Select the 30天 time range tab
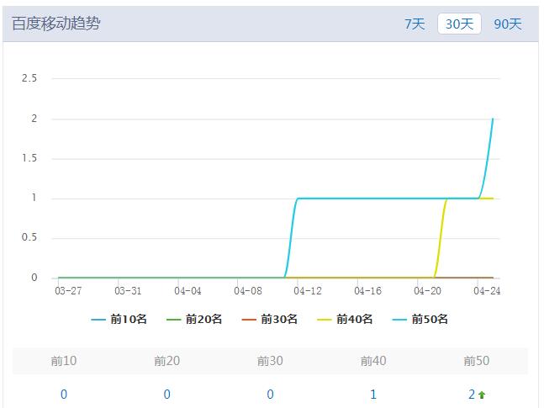544x408 pixels. click(459, 24)
